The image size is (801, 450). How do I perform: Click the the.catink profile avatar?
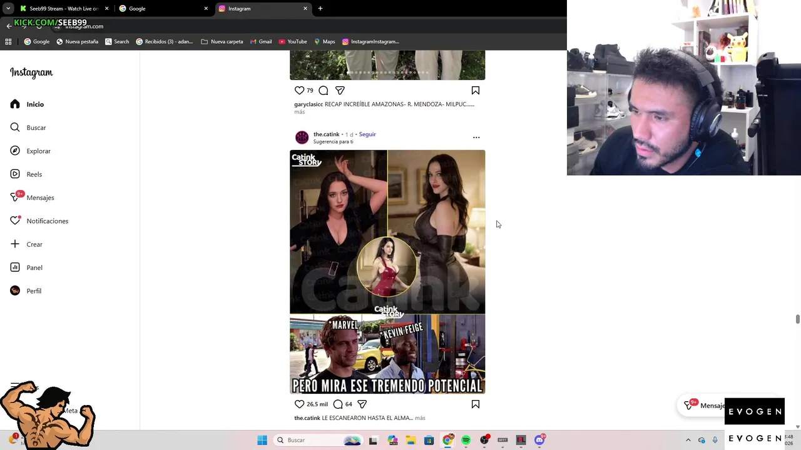point(302,137)
